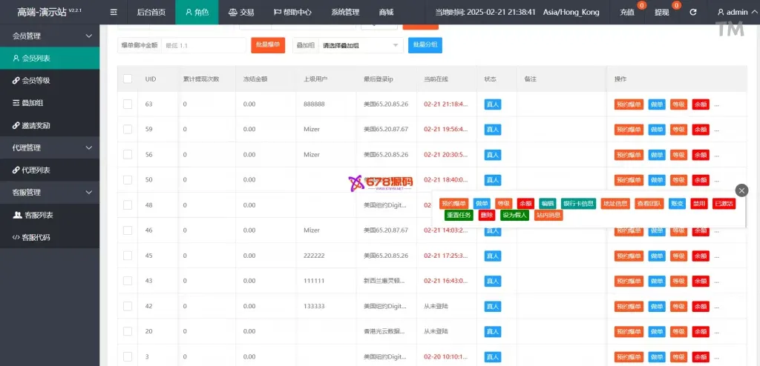Click the orange 批量爆单 button

pyautogui.click(x=268, y=45)
